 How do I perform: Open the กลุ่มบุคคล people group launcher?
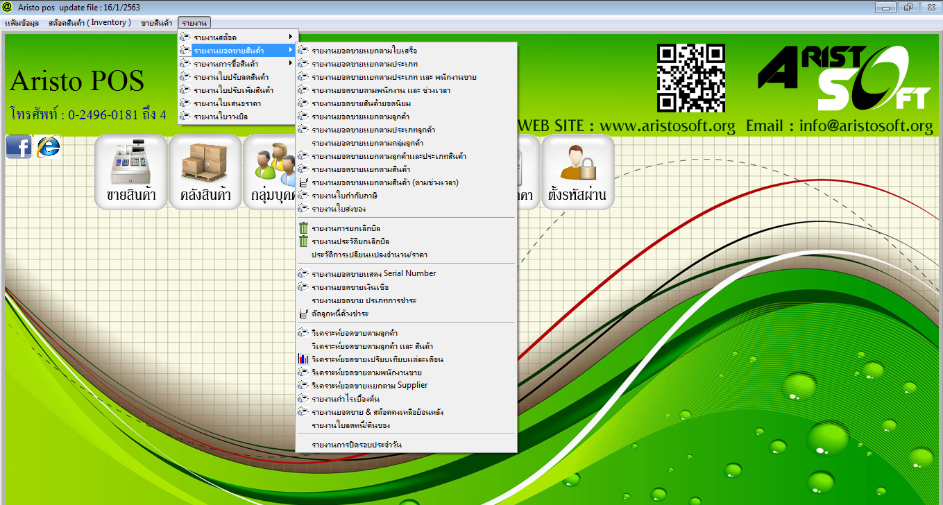pyautogui.click(x=271, y=171)
